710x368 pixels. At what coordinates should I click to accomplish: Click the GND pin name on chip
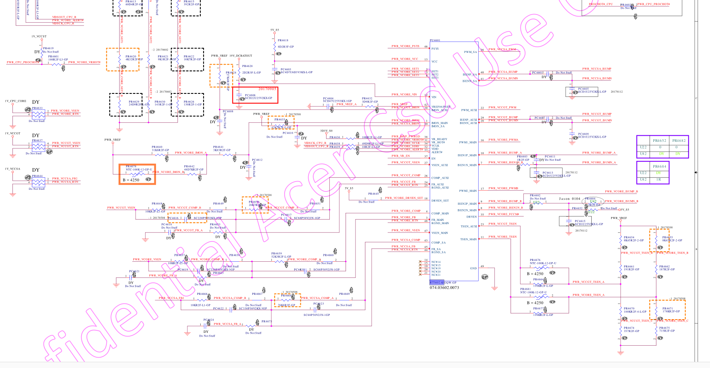tap(473, 268)
